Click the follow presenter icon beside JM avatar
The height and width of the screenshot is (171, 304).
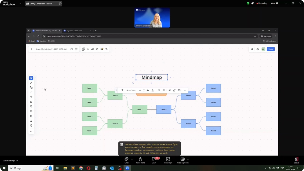258,49
